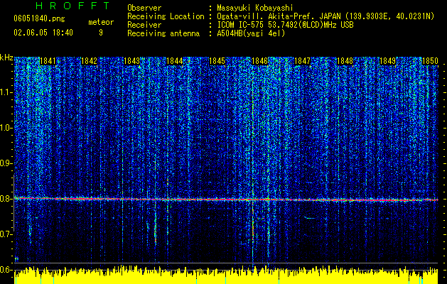Click the HROFFT title text

pos(73,6)
